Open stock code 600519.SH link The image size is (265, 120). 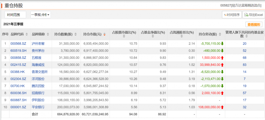point(18,51)
